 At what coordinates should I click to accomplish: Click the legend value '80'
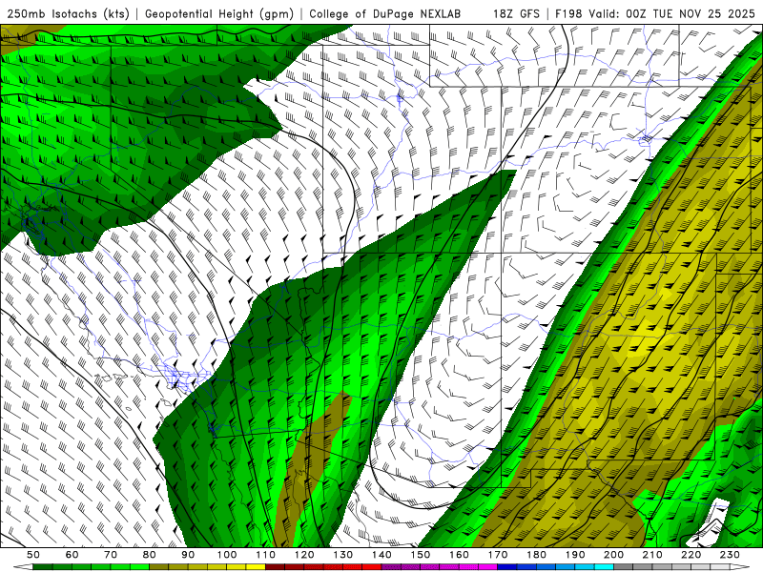(149, 555)
